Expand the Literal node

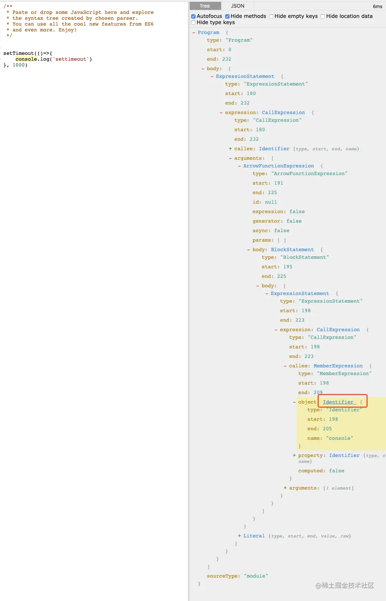[239, 536]
